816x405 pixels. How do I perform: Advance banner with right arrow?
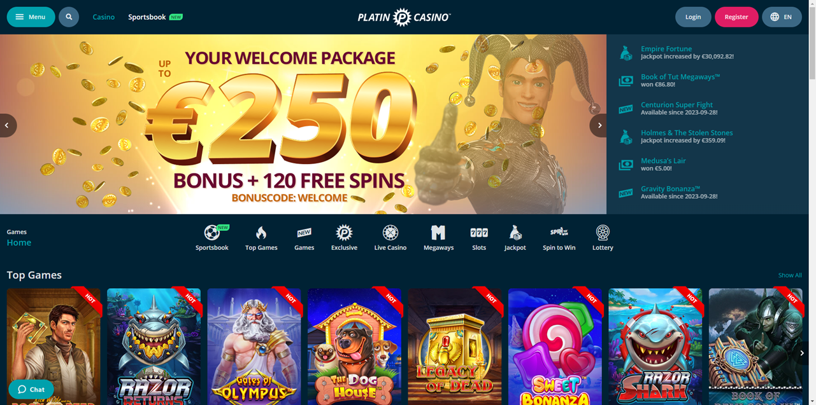tap(598, 125)
